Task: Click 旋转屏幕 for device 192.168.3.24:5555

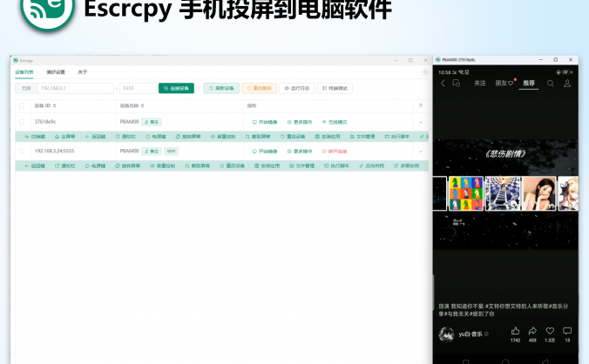Action: pyautogui.click(x=128, y=165)
